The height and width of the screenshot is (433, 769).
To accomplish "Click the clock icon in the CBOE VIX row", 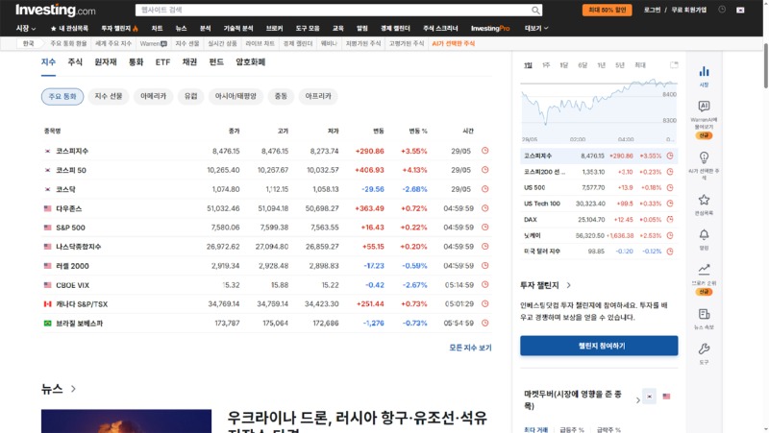I will 485,284.
